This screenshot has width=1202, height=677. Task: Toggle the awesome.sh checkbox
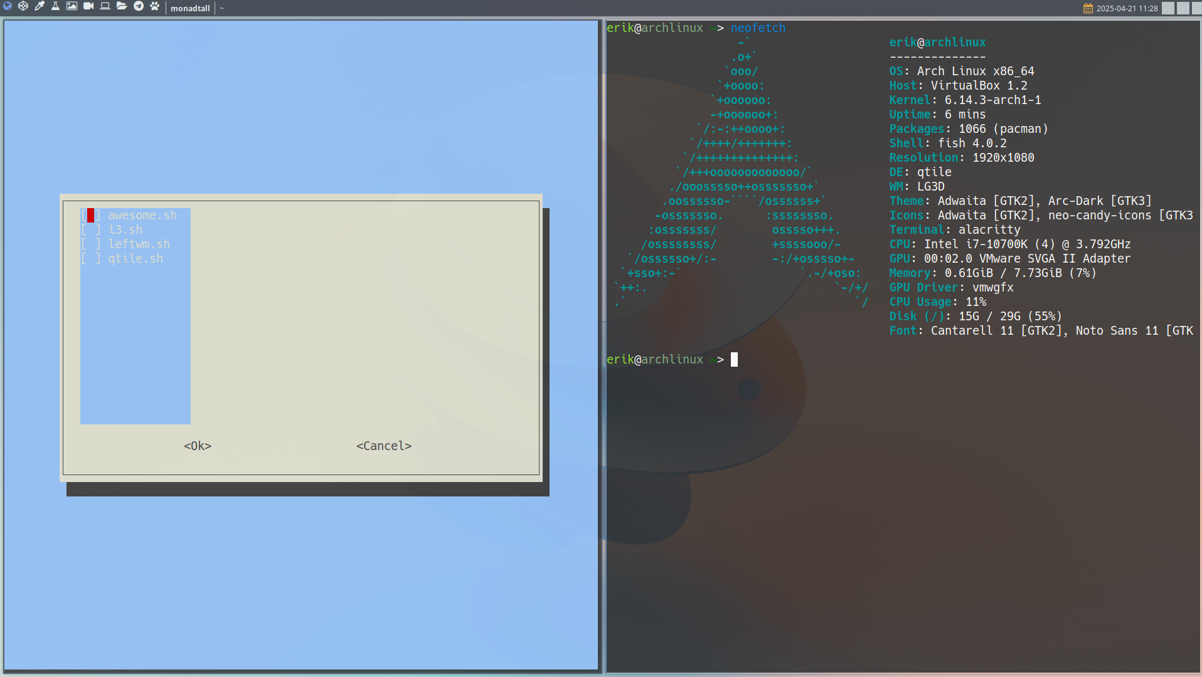(x=90, y=216)
